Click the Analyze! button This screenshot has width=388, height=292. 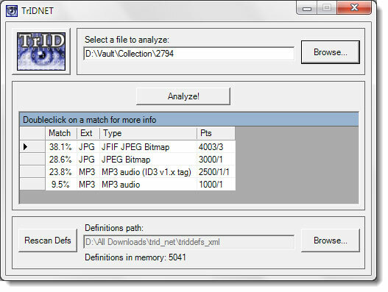click(183, 96)
